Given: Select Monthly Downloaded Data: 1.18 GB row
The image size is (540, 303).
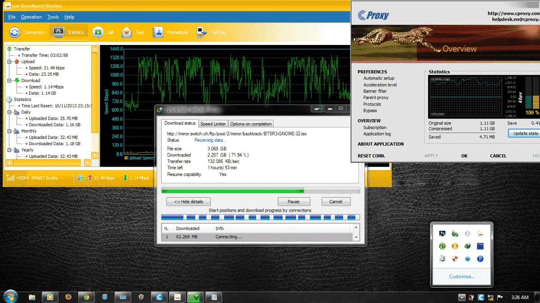Looking at the screenshot, I should click(x=54, y=143).
